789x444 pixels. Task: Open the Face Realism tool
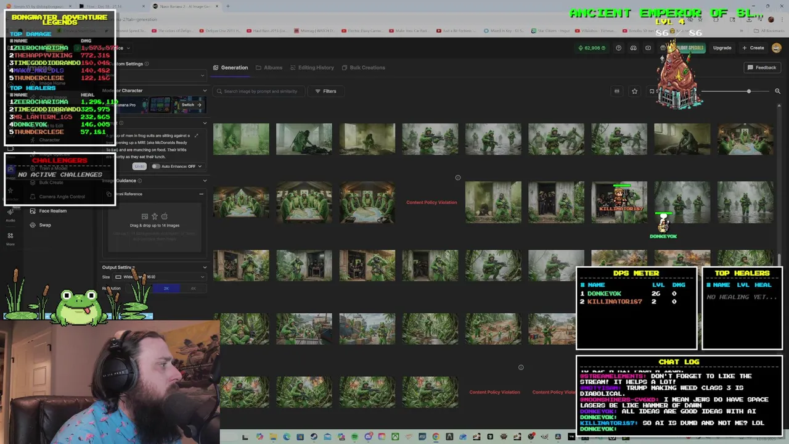tap(47, 211)
